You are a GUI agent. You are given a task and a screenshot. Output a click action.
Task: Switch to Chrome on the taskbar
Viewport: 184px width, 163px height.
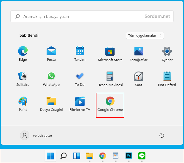[103, 156]
